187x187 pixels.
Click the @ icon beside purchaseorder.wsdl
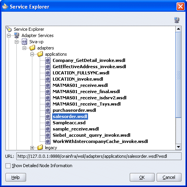coord(48,110)
